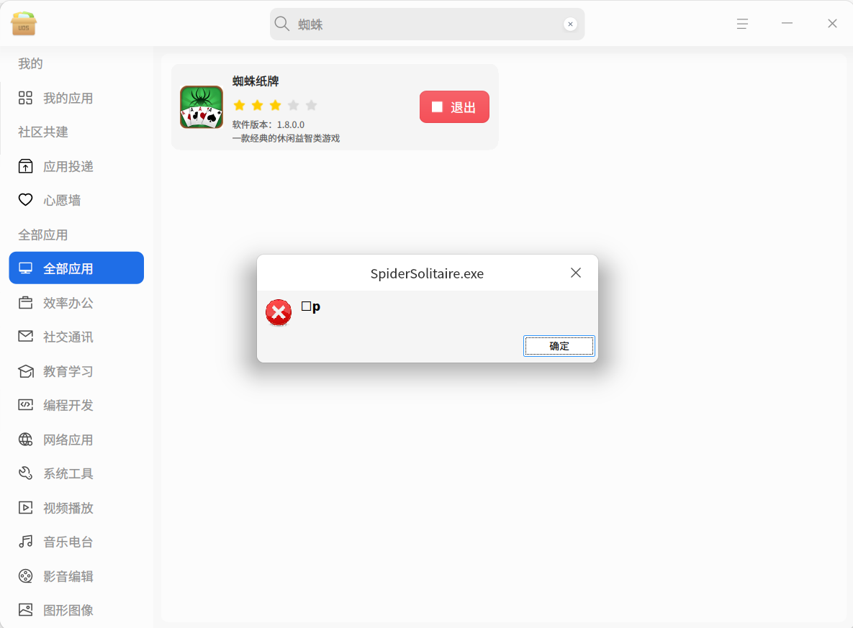Screen dimensions: 853x628
Task: Select the 网络应用 globe icon
Action: coord(25,439)
